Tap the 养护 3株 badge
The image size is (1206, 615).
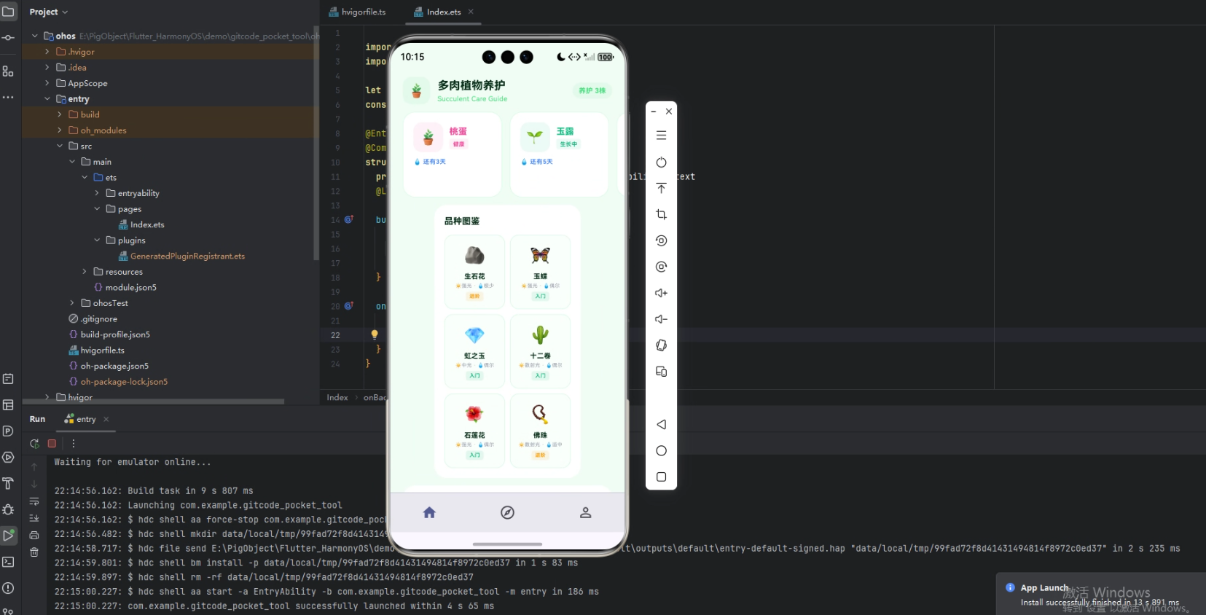(x=592, y=91)
